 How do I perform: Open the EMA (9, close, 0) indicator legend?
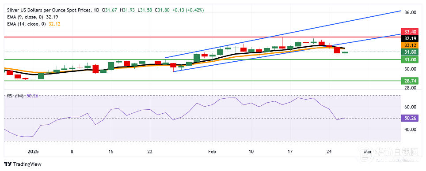click(26, 17)
